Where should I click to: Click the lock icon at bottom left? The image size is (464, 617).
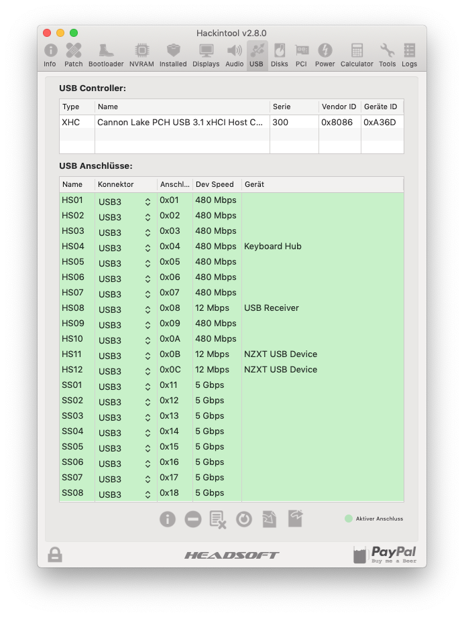click(55, 555)
